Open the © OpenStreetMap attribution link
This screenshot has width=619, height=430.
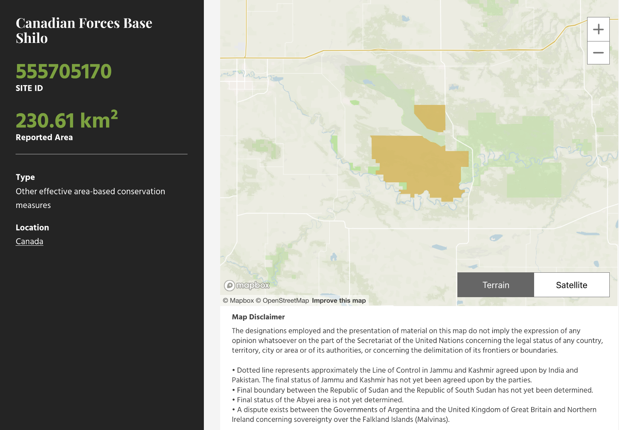point(285,300)
